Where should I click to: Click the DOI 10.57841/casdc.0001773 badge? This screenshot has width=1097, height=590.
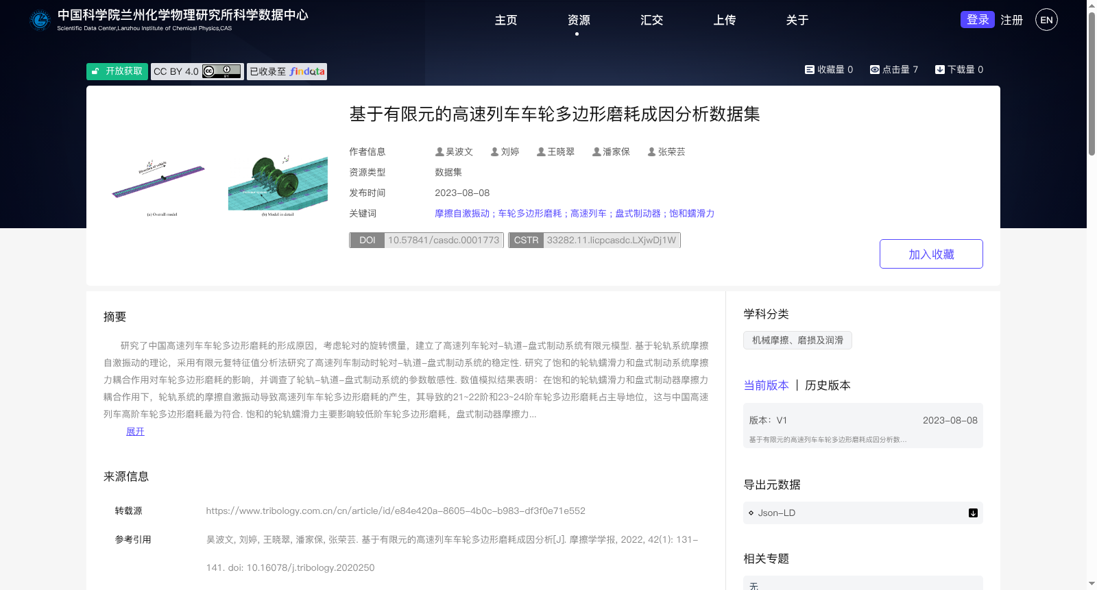pos(426,240)
